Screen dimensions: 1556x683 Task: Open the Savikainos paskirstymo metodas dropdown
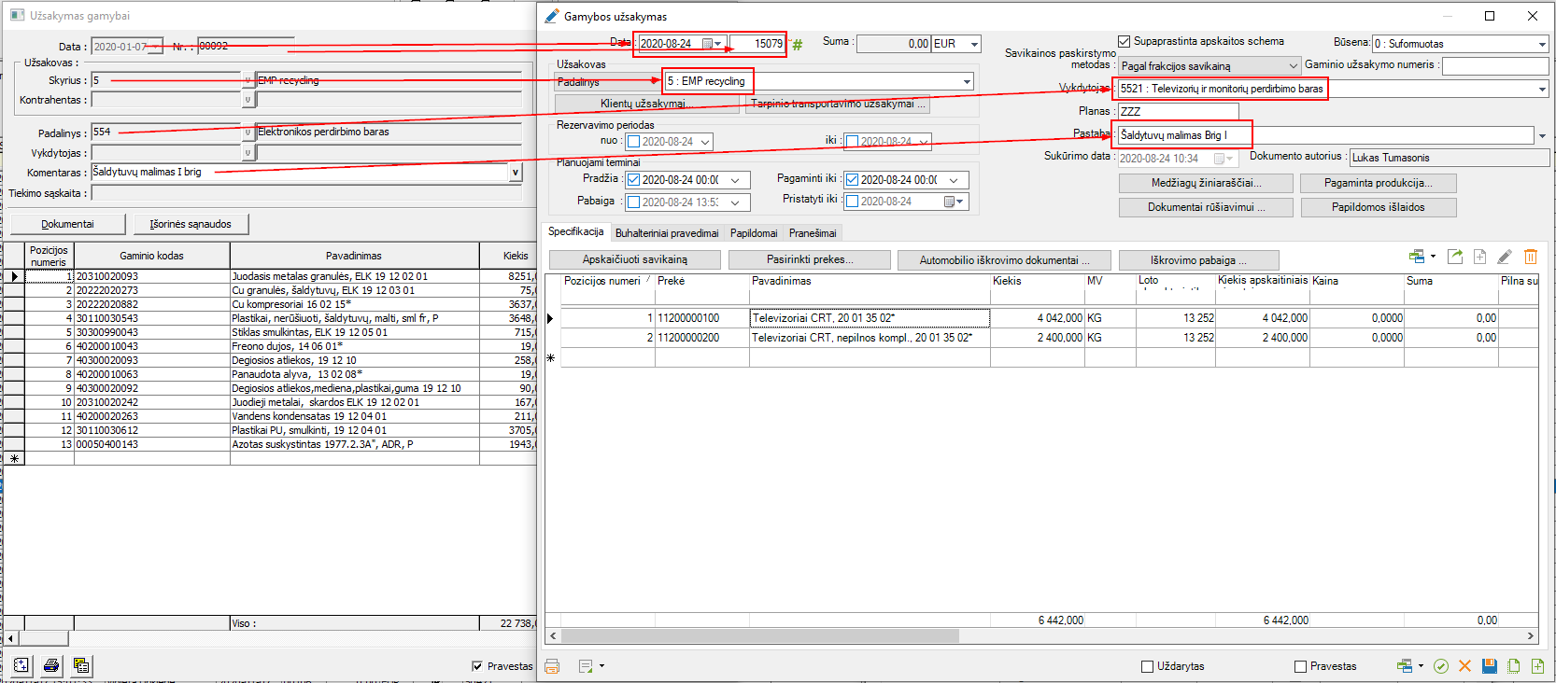(1293, 66)
